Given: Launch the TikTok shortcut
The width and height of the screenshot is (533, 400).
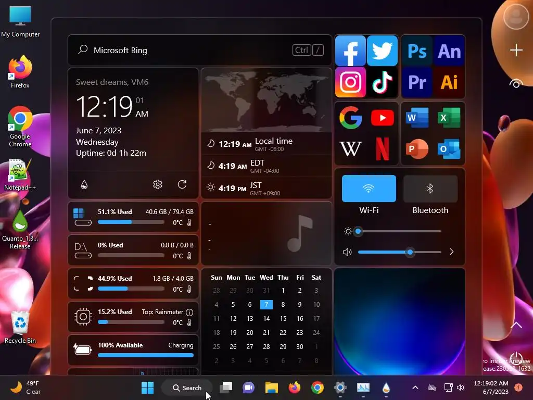Looking at the screenshot, I should pyautogui.click(x=382, y=82).
